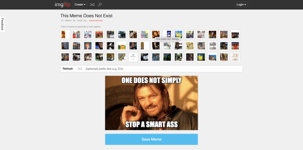Click the shuffle icon next to Refresh
This screenshot has width=303, height=150.
pos(80,69)
